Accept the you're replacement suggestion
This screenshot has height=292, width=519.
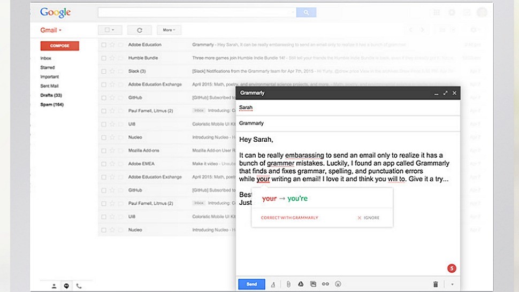pos(297,198)
